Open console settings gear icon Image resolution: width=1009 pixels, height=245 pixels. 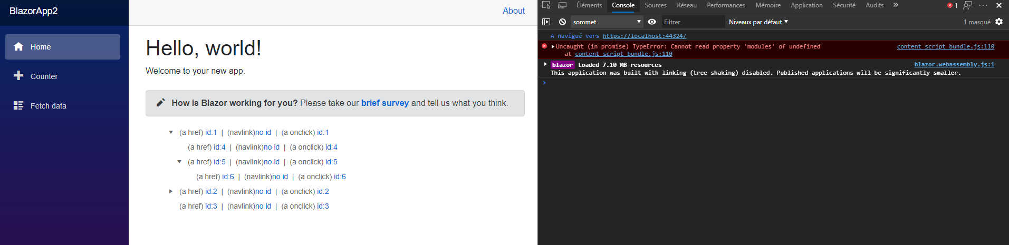pos(999,22)
